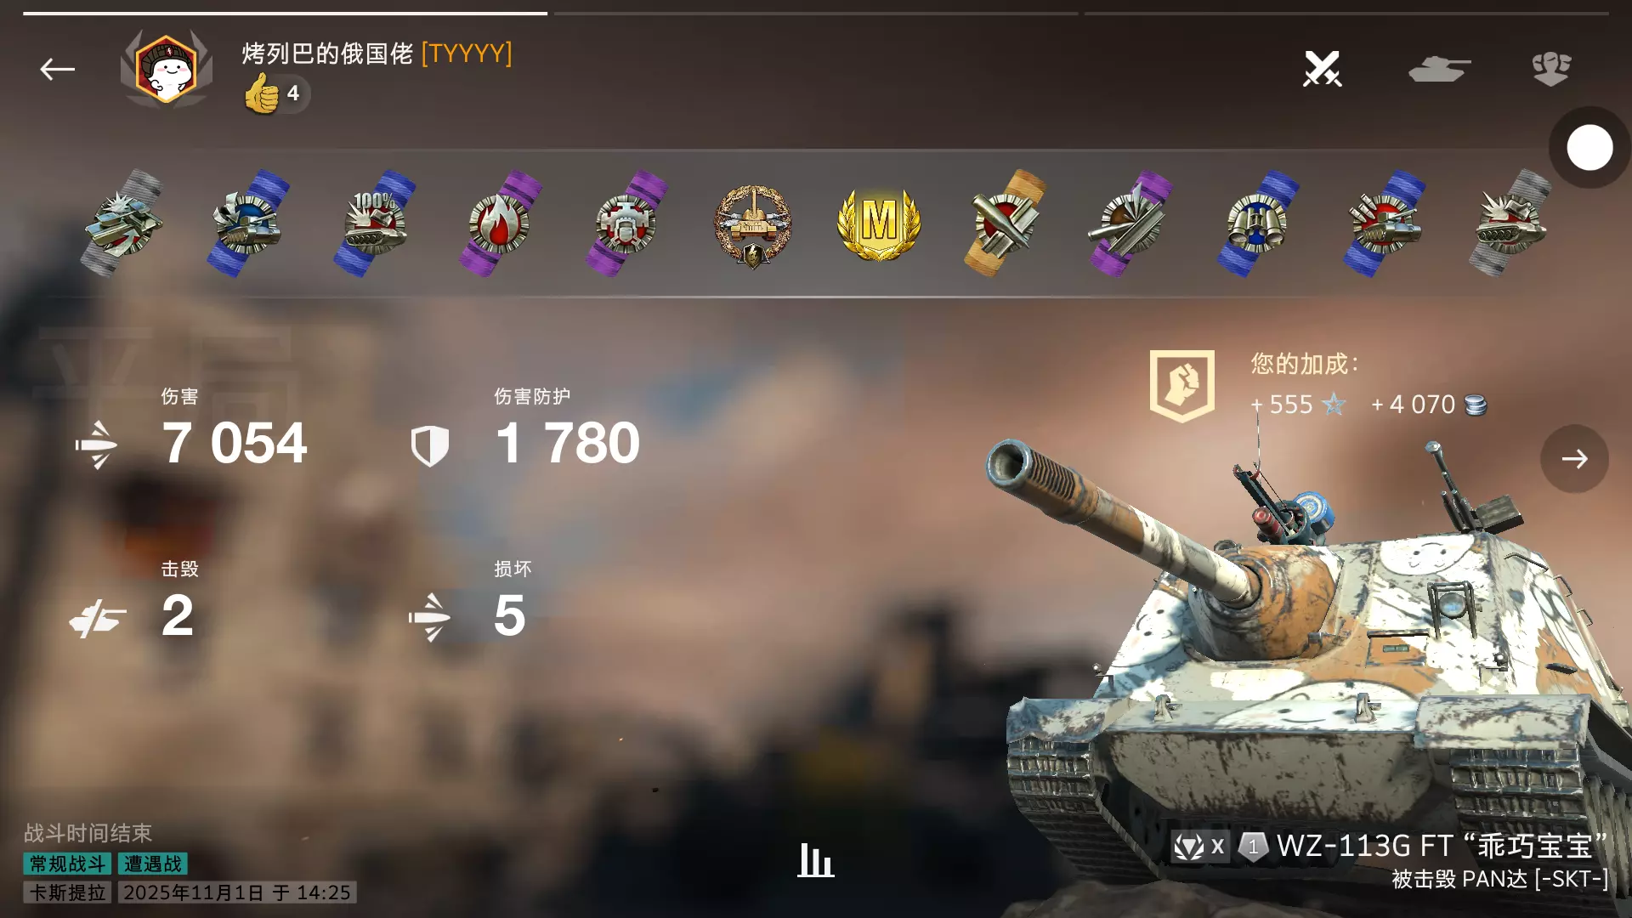Viewport: 1632px width, 918px height.
Task: Open the team emblem tab
Action: (x=1551, y=69)
